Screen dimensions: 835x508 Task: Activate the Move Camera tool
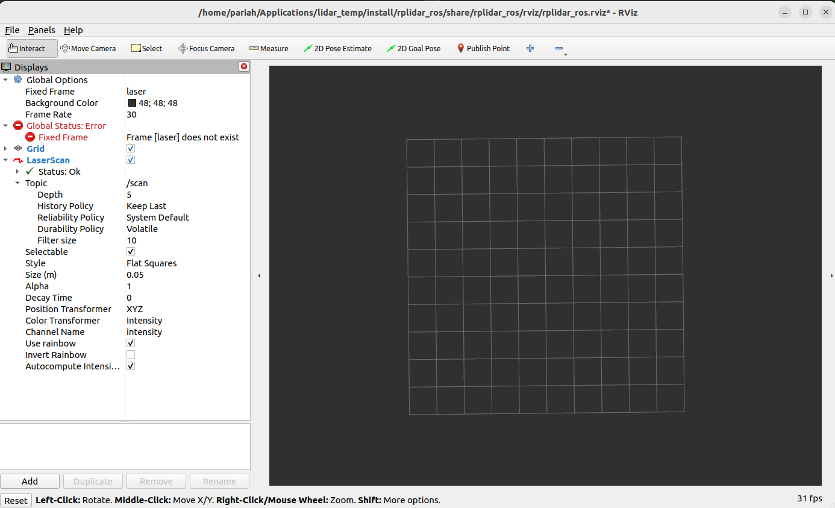pyautogui.click(x=89, y=48)
